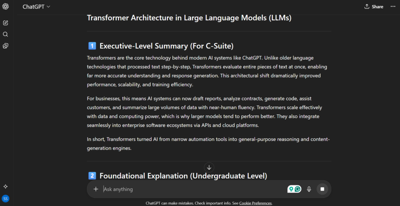Viewport: 400px width, 206px height.
Task: Share this conversation using the Share button
Action: (373, 7)
